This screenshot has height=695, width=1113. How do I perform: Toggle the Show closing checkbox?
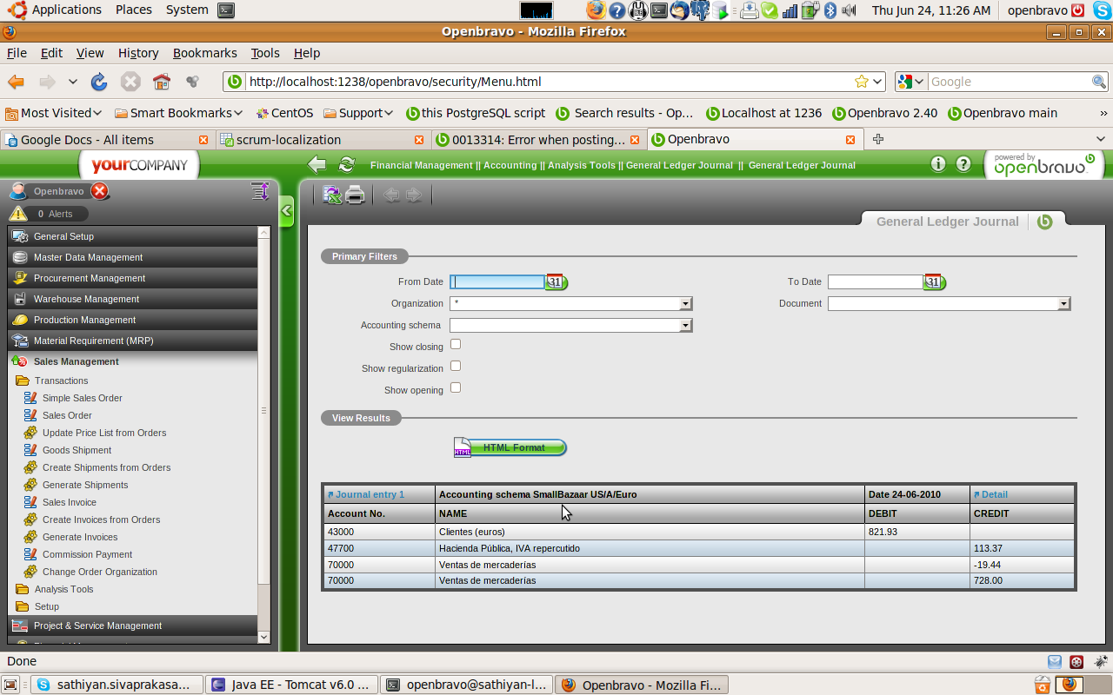455,345
